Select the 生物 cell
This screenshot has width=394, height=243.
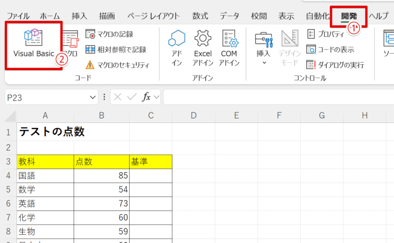point(45,231)
